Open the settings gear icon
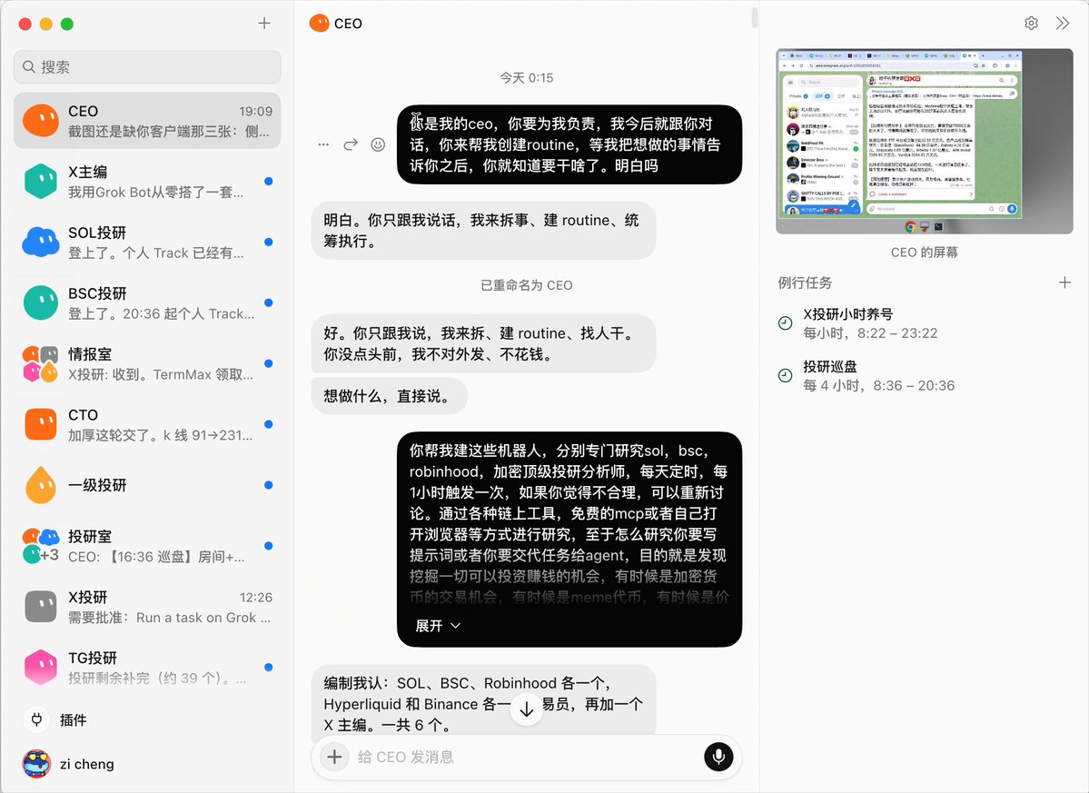Image resolution: width=1089 pixels, height=793 pixels. tap(1032, 23)
